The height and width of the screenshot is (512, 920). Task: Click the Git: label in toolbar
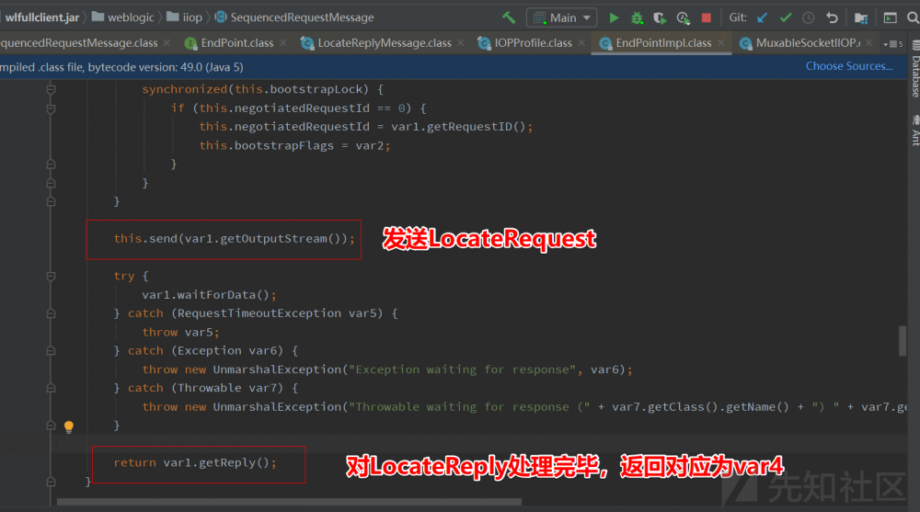pyautogui.click(x=738, y=17)
